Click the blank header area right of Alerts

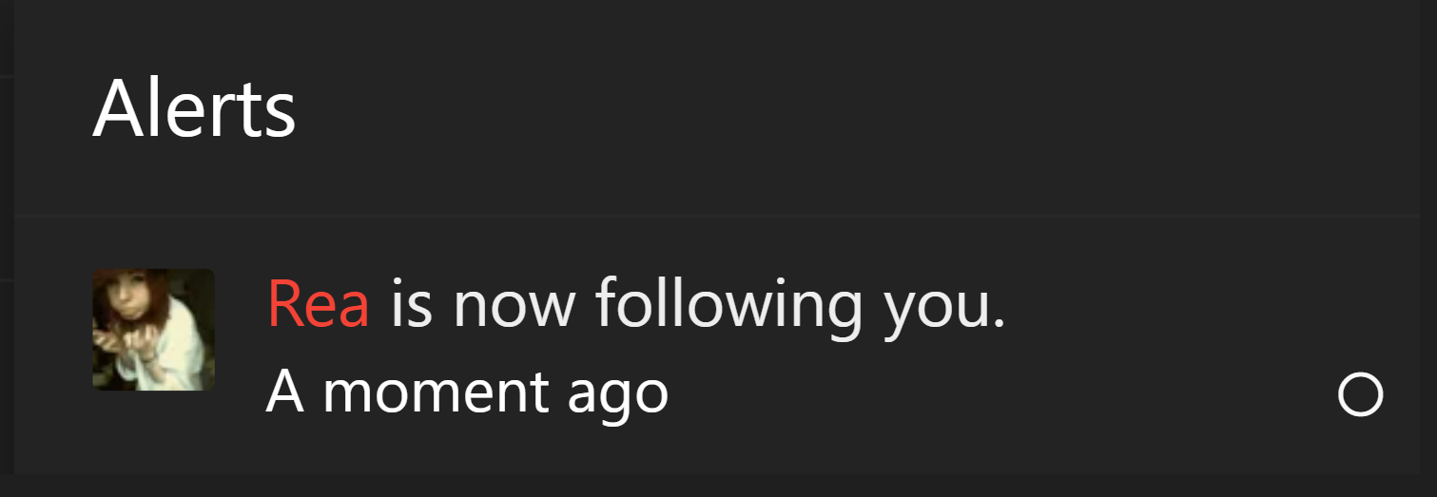click(856, 108)
